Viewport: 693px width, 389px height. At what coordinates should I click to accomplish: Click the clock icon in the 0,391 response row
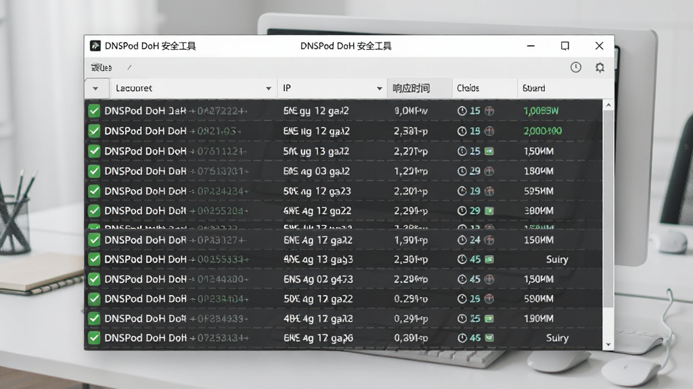pos(462,338)
